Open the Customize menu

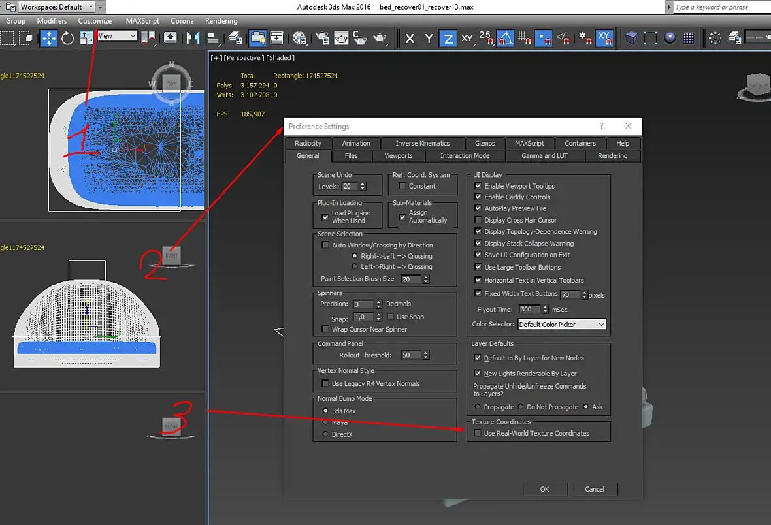click(x=95, y=21)
